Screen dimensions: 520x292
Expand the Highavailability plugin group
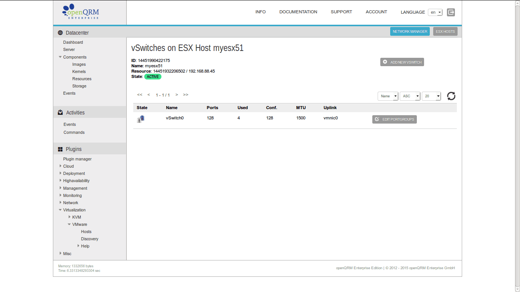click(x=60, y=181)
